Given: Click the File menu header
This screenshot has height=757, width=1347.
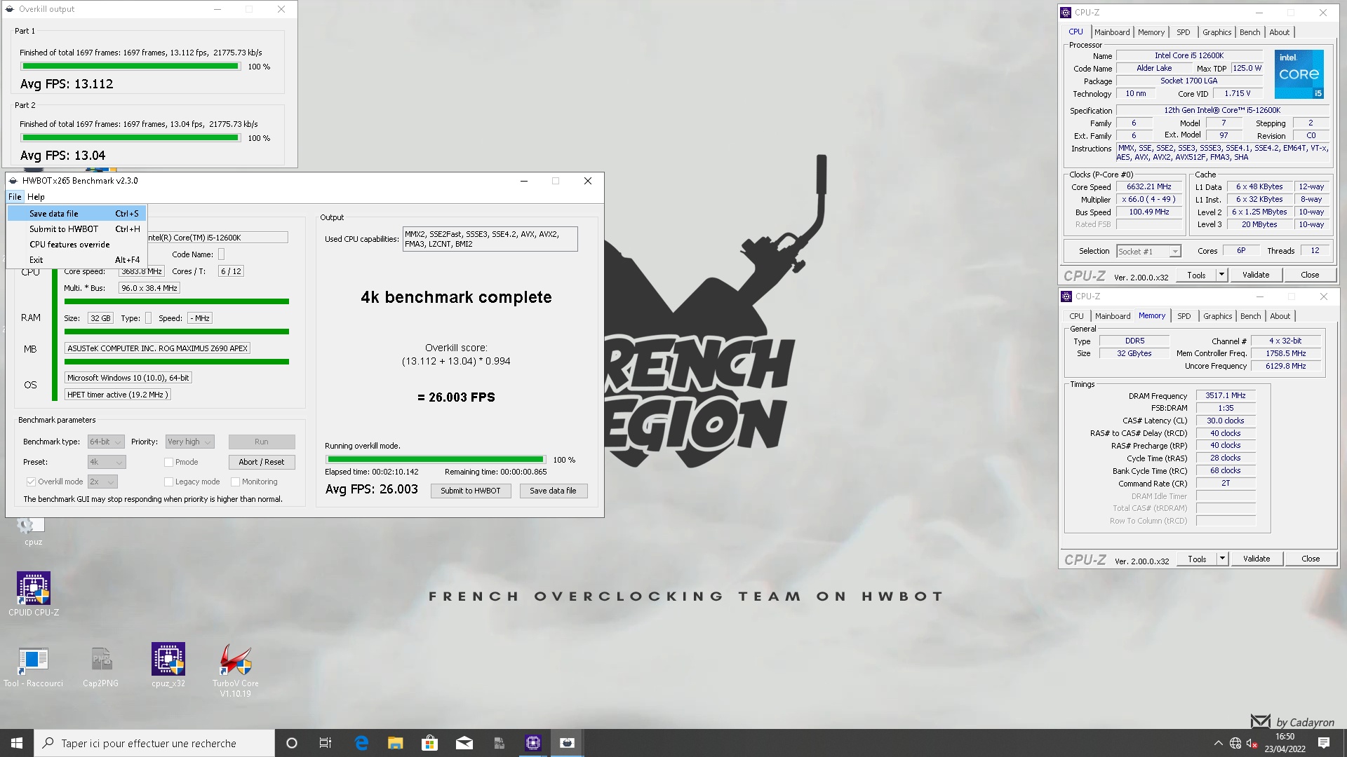Looking at the screenshot, I should click(15, 197).
